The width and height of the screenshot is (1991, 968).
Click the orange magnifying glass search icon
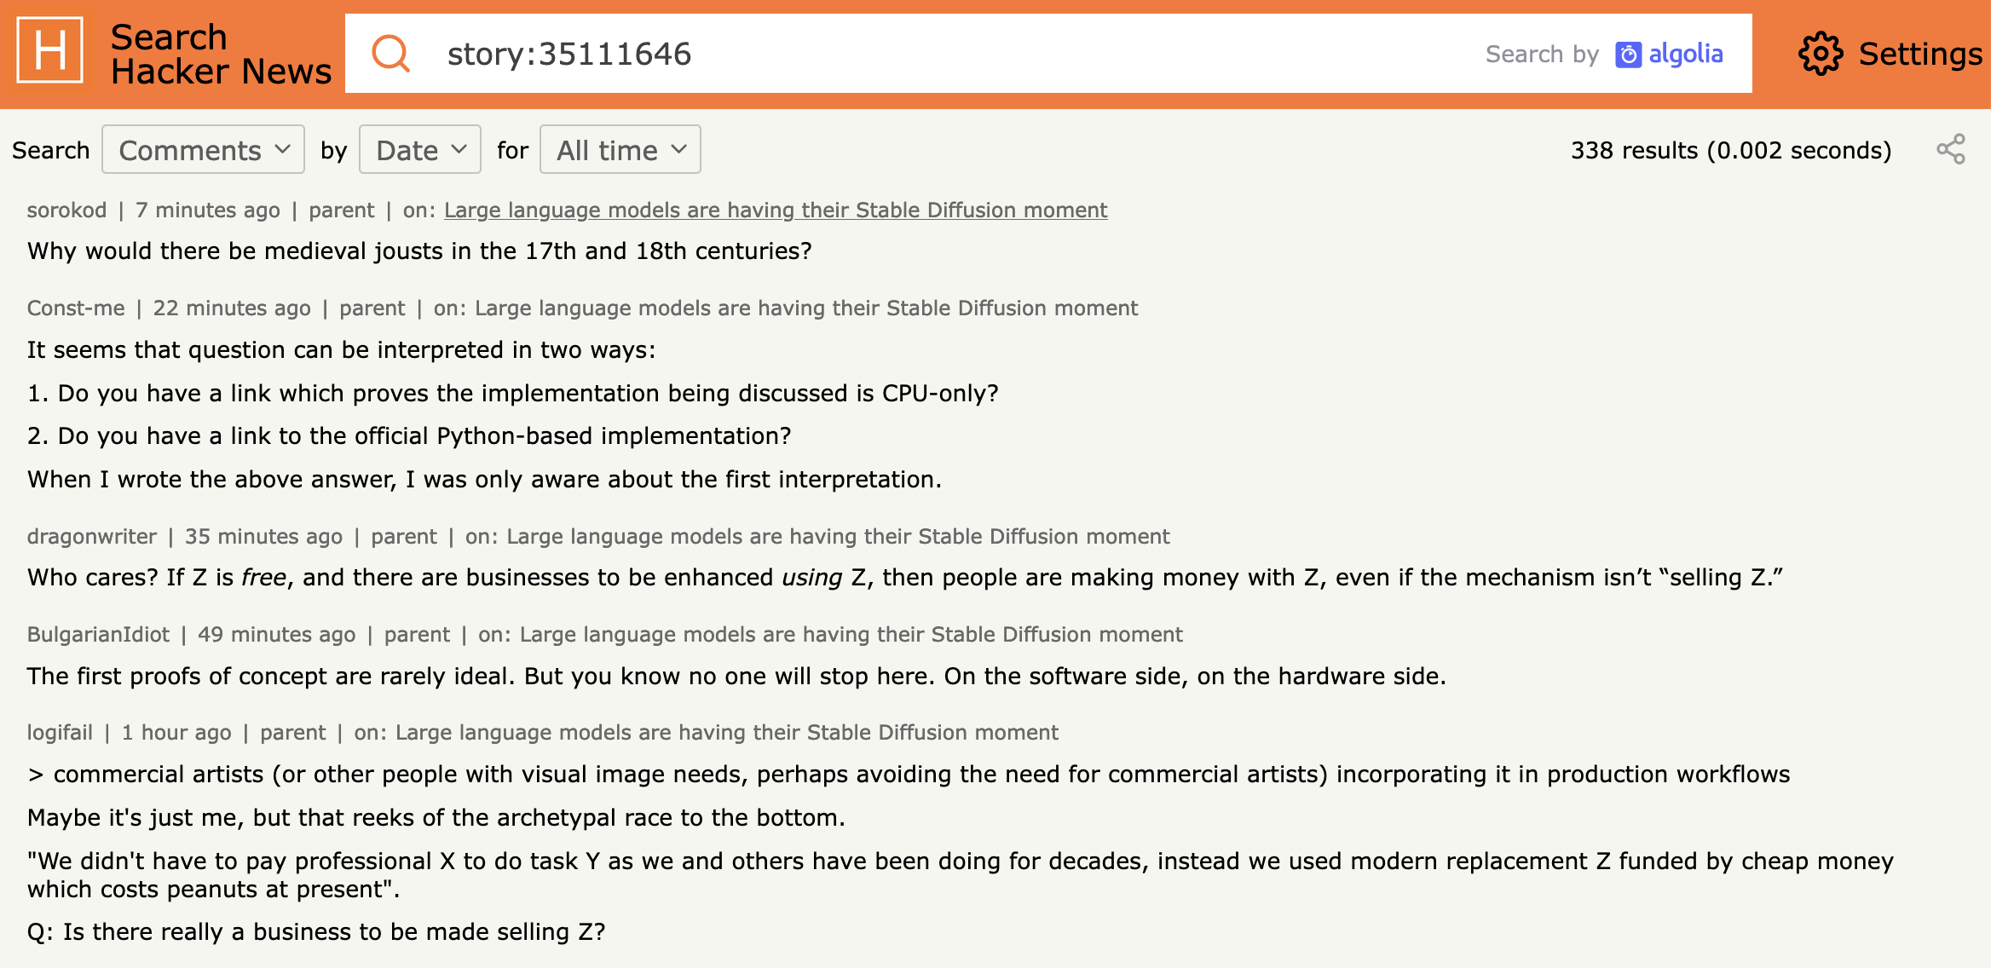click(x=390, y=53)
